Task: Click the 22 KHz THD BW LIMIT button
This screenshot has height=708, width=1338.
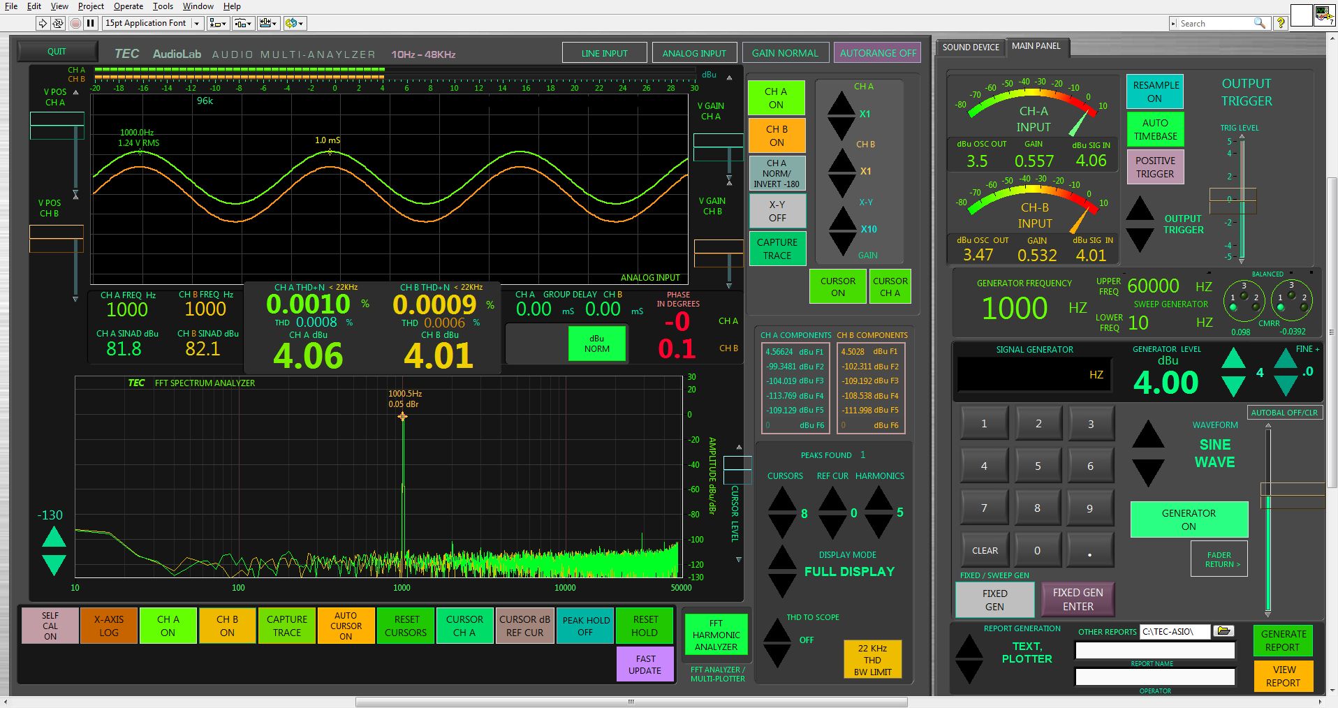Action: tap(872, 660)
